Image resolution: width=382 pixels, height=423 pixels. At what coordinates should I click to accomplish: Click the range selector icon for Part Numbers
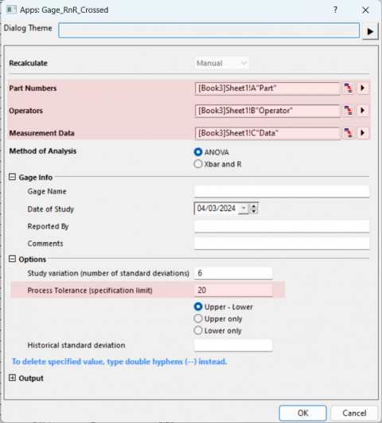click(348, 88)
